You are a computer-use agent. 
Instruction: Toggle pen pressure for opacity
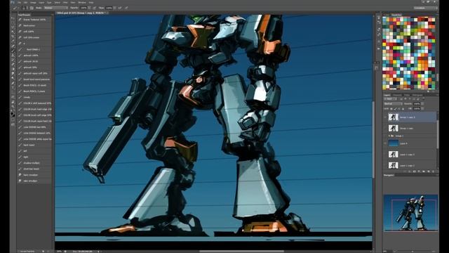tap(94, 8)
